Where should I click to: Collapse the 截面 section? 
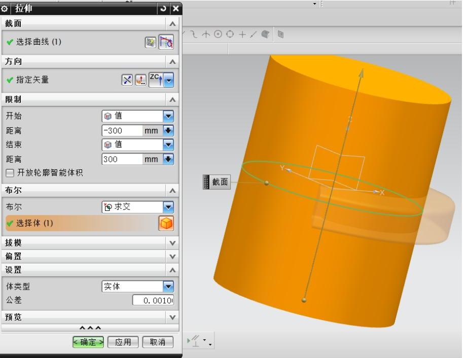pos(172,24)
